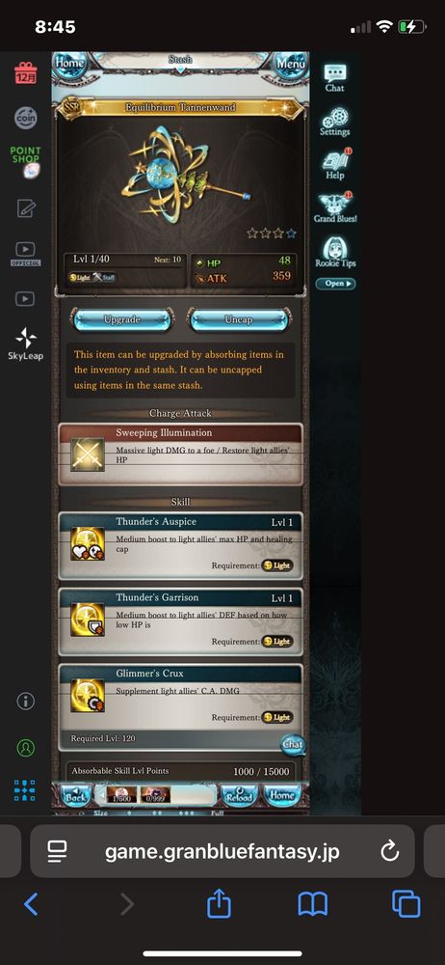Click the coin icon in left sidebar
This screenshot has width=445, height=965.
coord(26,117)
